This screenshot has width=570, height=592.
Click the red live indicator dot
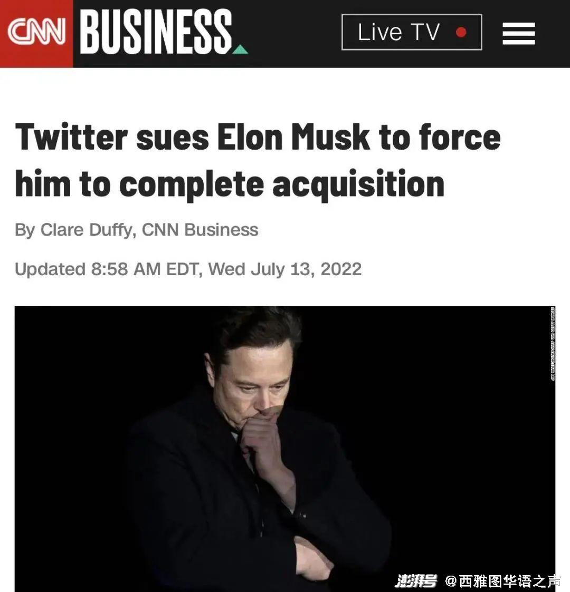(x=461, y=33)
